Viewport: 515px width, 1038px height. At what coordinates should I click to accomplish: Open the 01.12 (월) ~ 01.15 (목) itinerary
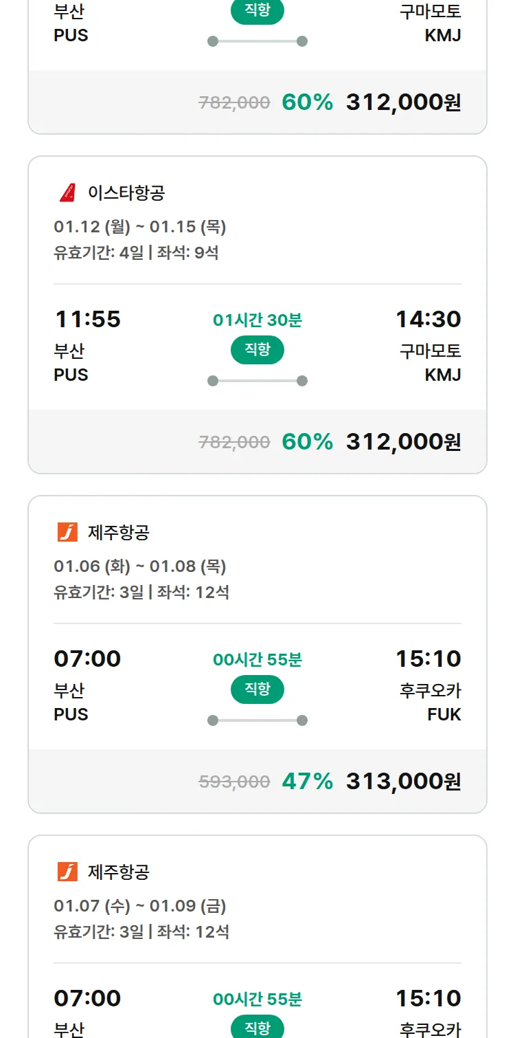pos(140,227)
